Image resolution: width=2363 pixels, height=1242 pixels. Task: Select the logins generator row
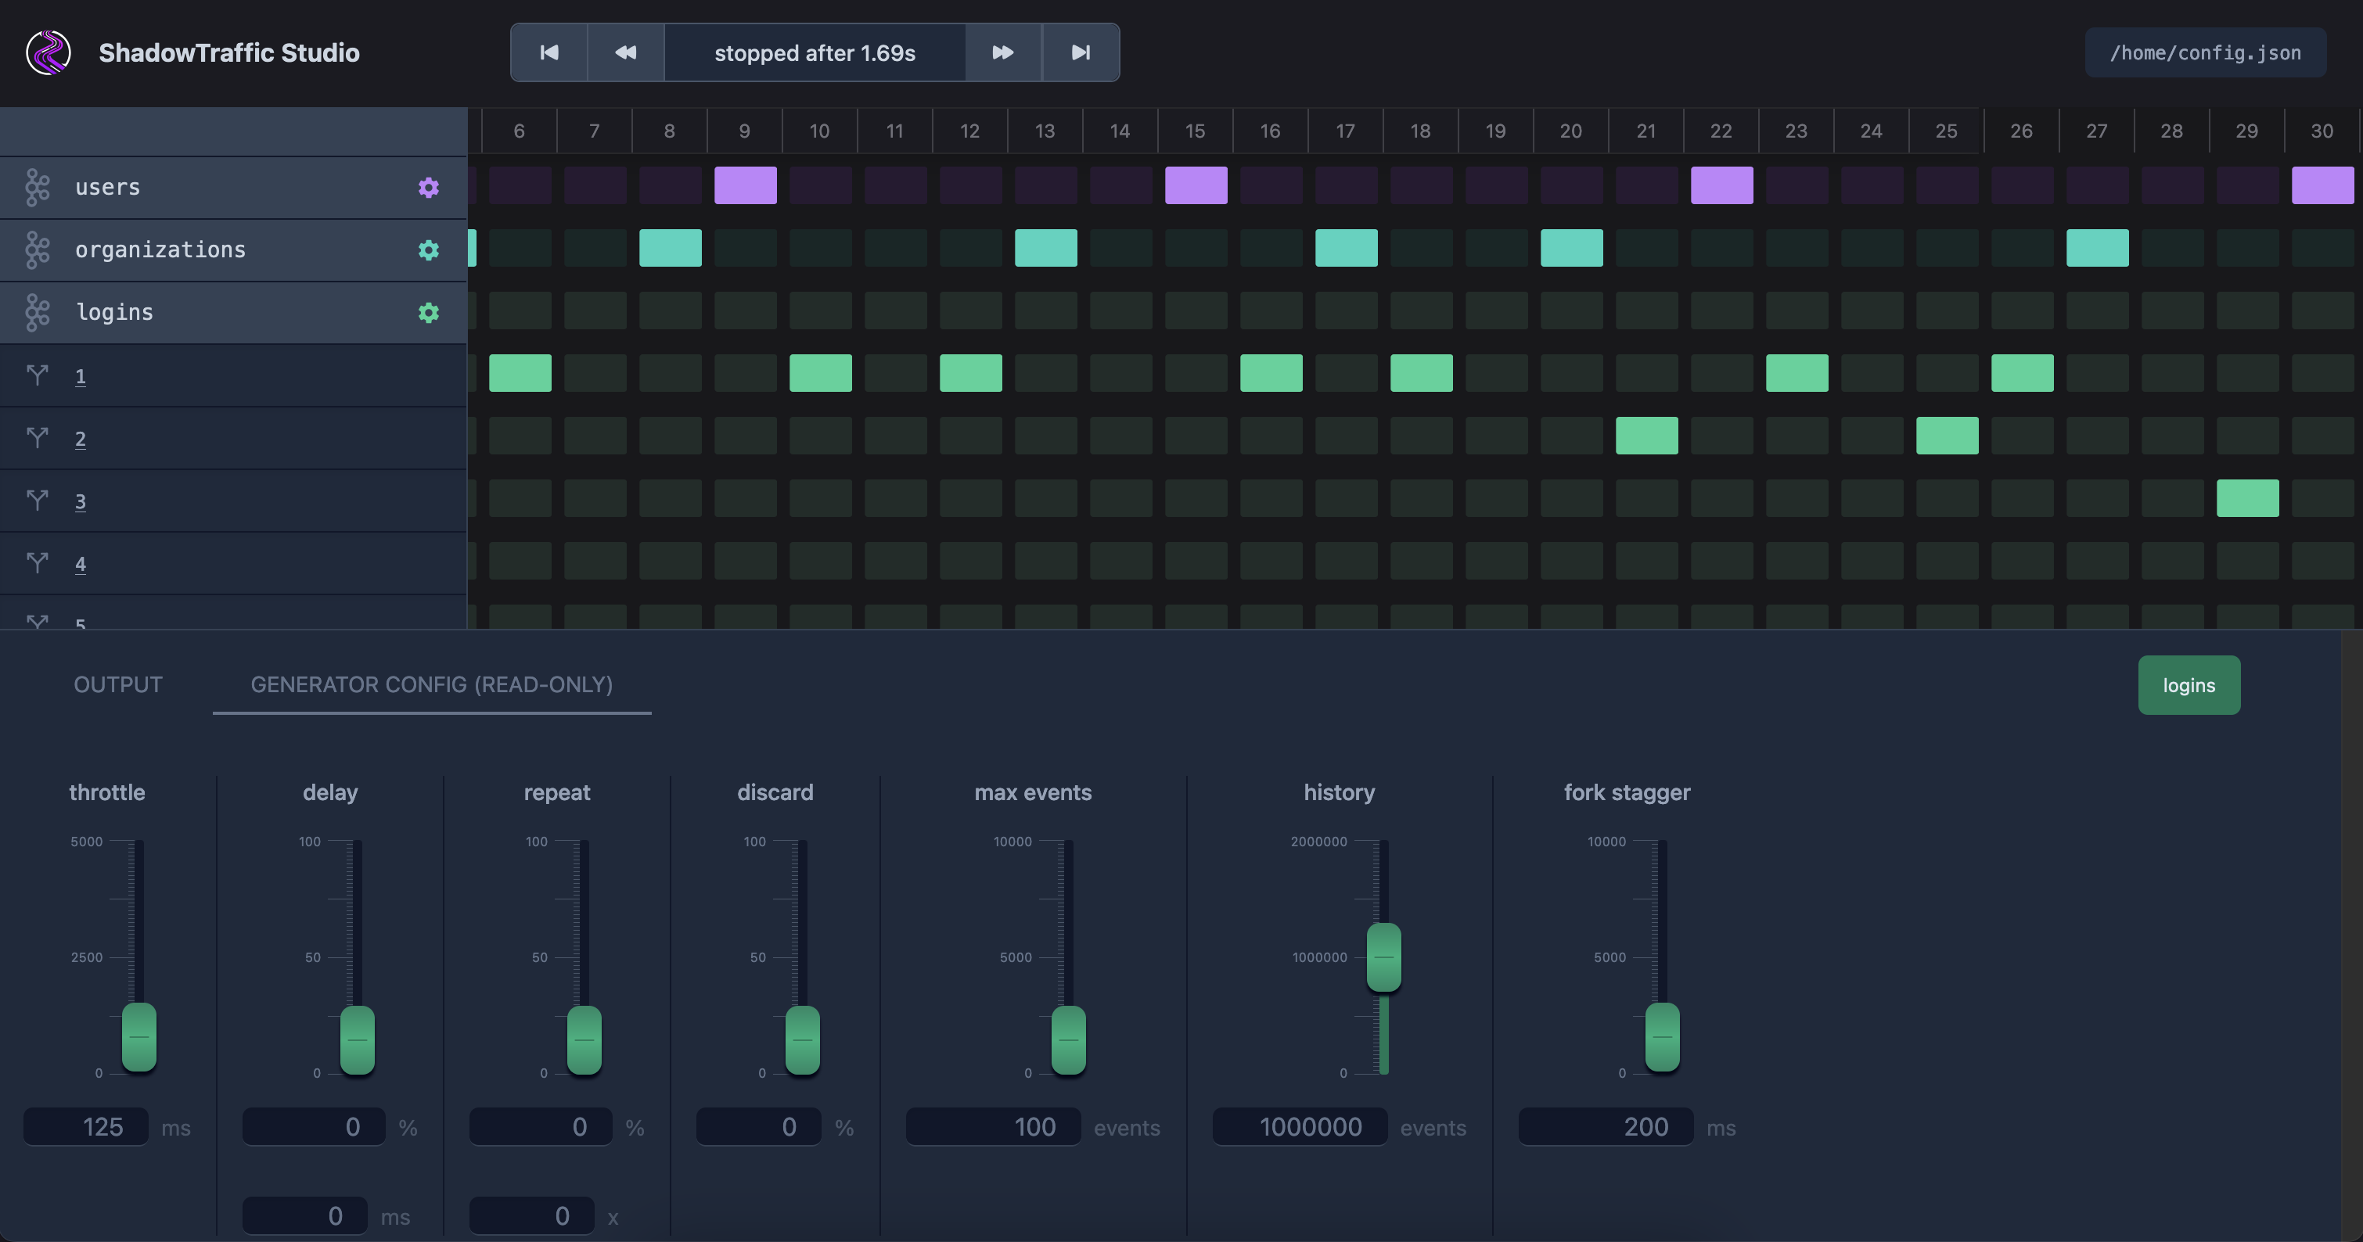(x=233, y=313)
